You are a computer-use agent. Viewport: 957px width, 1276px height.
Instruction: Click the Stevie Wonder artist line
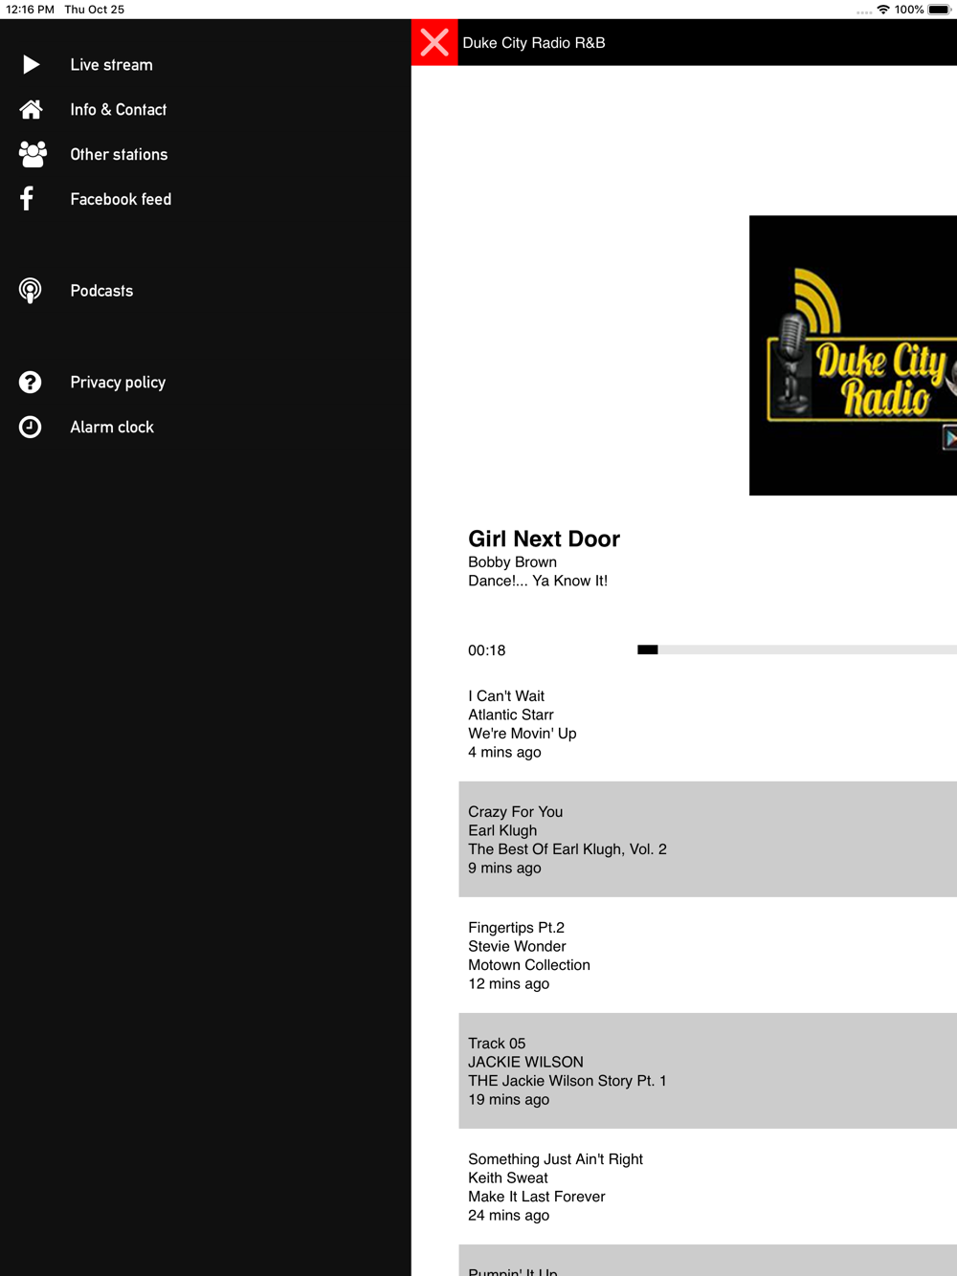(x=518, y=946)
